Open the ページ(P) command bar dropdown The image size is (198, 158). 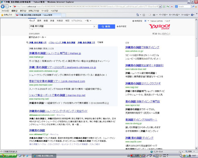[163, 15]
